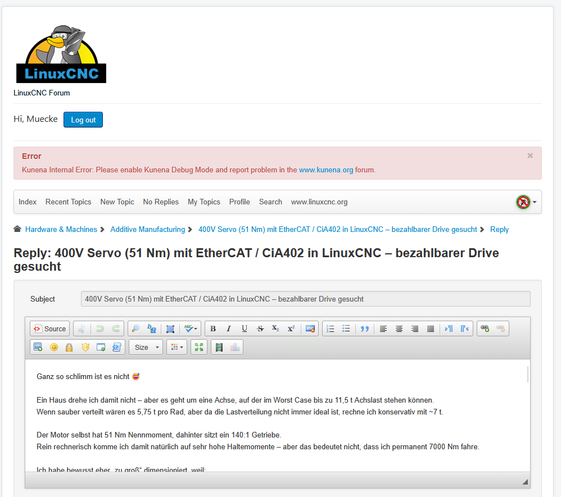Open the spell check dropdown
The image size is (561, 497).
[191, 329]
